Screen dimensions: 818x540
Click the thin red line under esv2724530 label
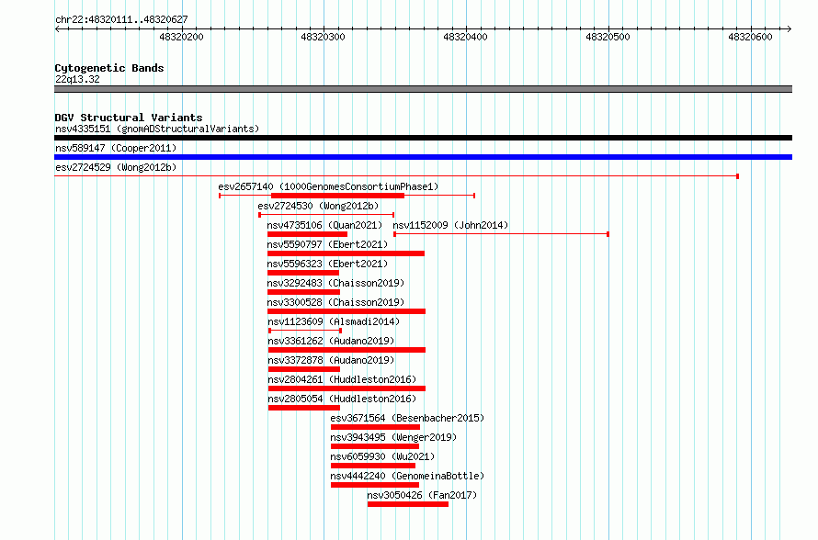(326, 215)
